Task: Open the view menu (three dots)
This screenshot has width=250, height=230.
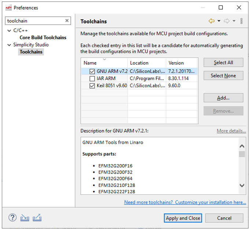Action: pos(242,21)
